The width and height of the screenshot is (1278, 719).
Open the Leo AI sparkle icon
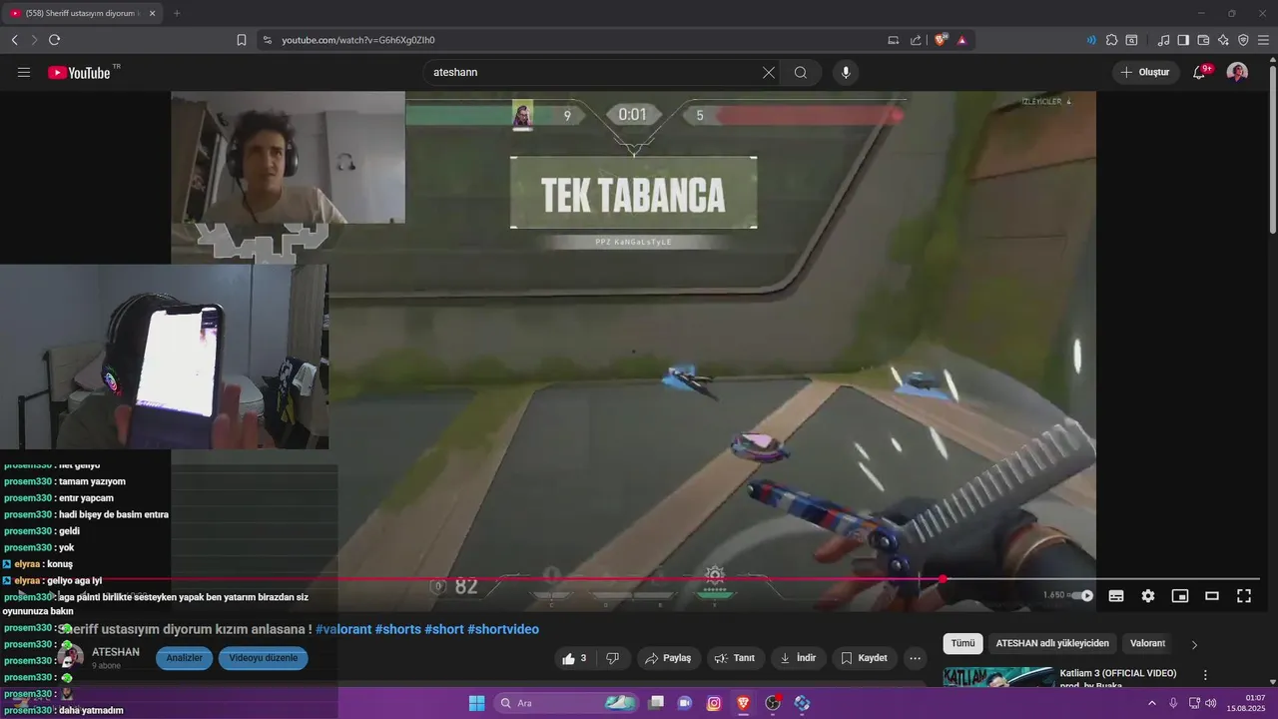(x=1223, y=40)
